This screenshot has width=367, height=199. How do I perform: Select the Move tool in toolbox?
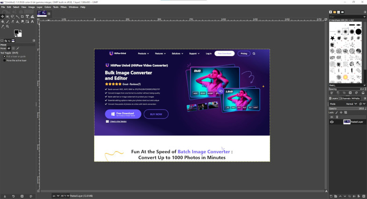[3, 17]
